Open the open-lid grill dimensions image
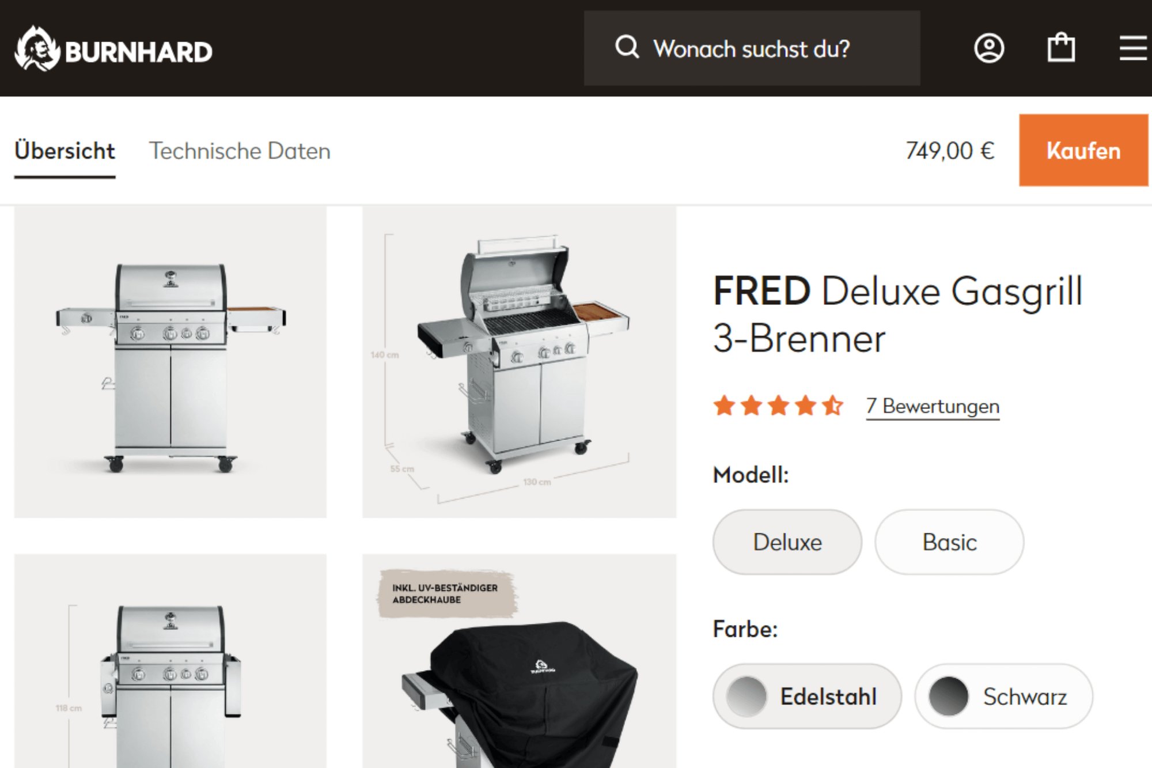1152x768 pixels. tap(519, 362)
